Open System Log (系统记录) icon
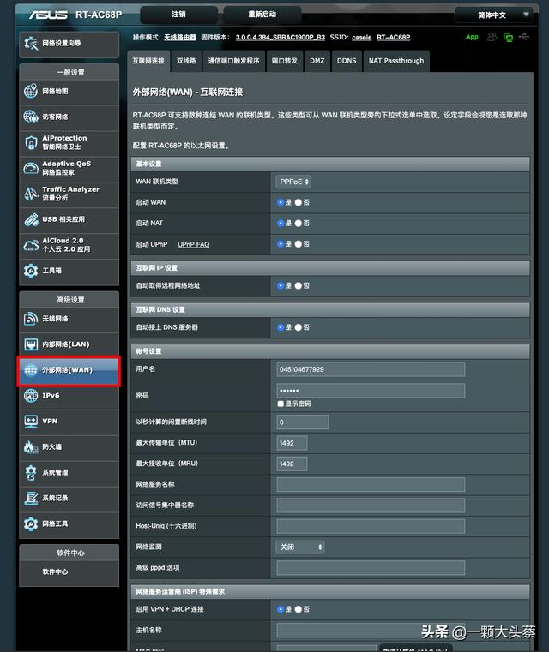Viewport: 549px width, 652px height. [31, 498]
